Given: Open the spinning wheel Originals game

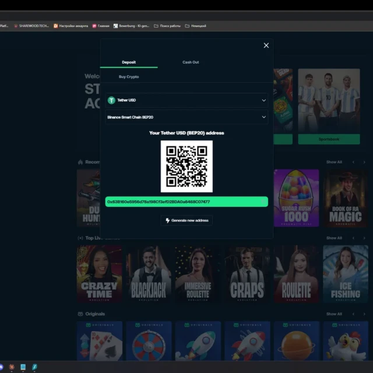Looking at the screenshot, I should point(149,341).
